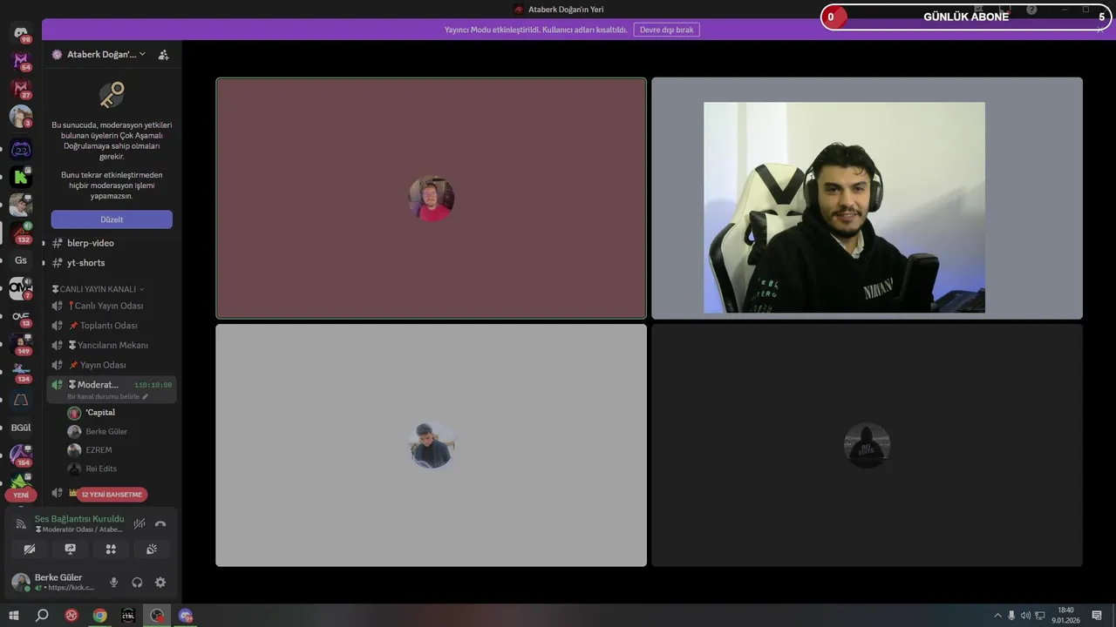Click the taskbar clock showing 18:40

point(1065,616)
